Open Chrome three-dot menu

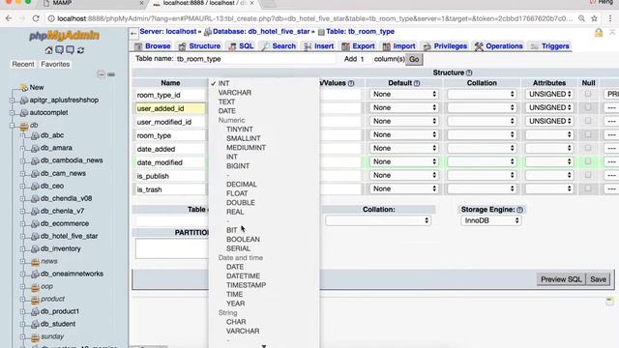point(610,18)
